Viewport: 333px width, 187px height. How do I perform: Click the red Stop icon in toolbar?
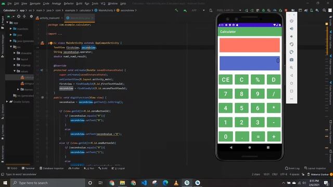pos(286,10)
